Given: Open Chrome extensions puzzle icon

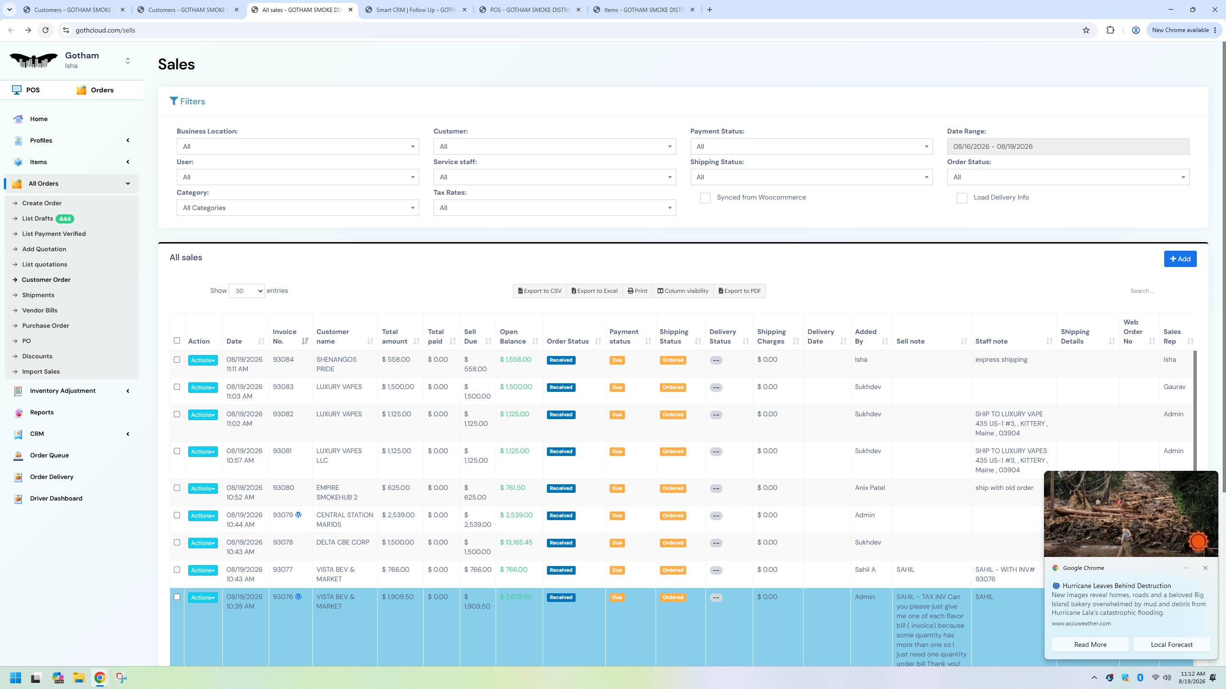Looking at the screenshot, I should click(1110, 30).
